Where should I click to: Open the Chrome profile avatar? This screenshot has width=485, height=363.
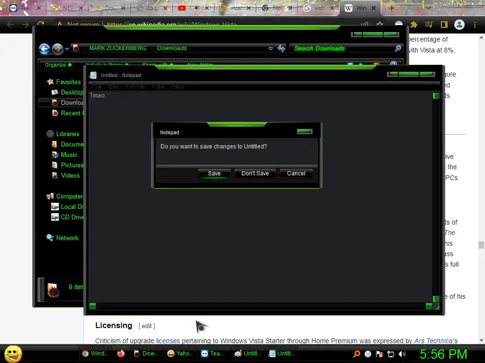pos(459,25)
